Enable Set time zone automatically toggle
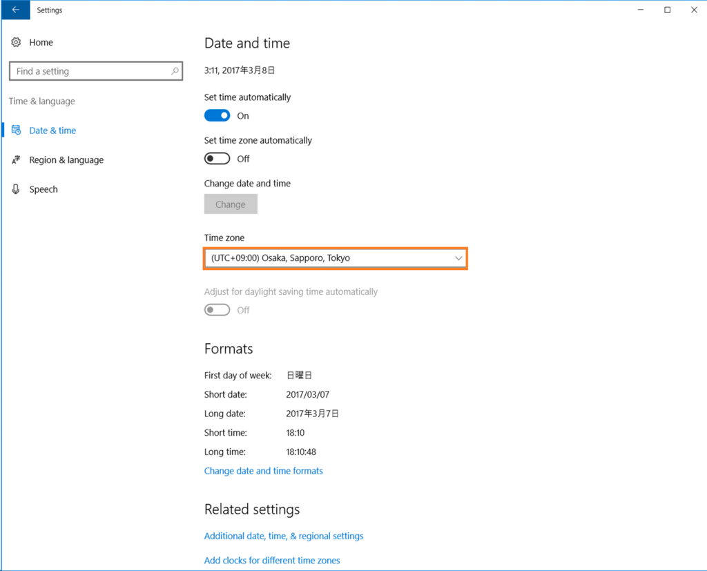This screenshot has width=707, height=571. pos(217,159)
